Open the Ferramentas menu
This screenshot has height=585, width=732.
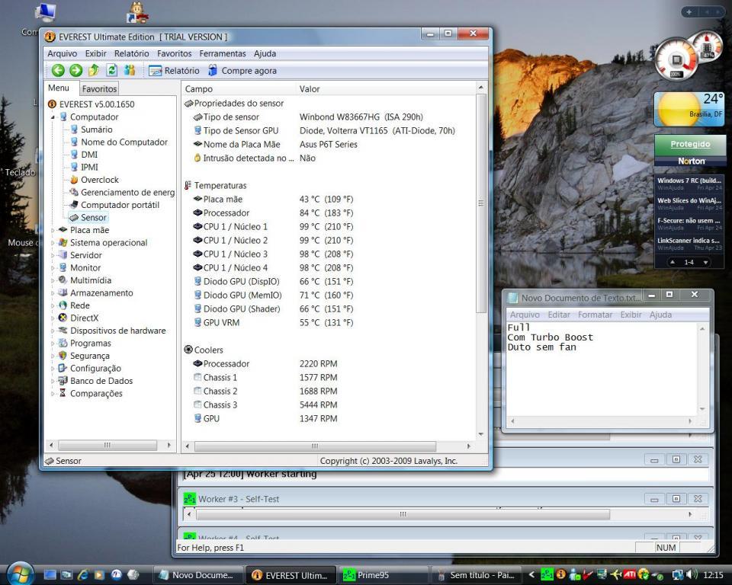223,53
